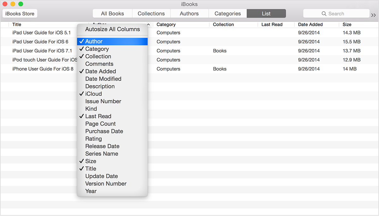Show the Series Name column
The height and width of the screenshot is (216, 379).
pos(112,154)
